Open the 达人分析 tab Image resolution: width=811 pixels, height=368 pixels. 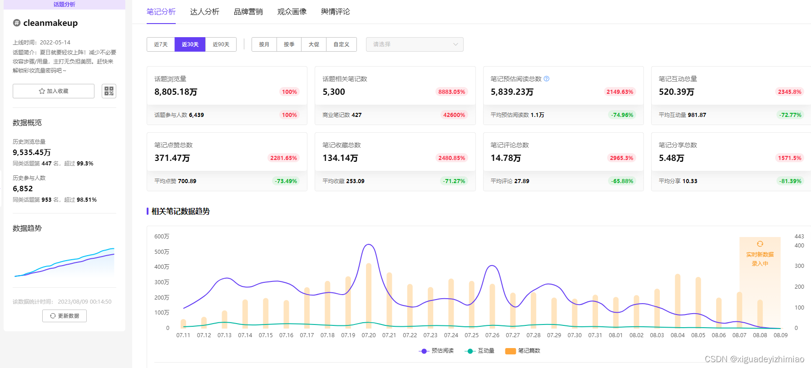(205, 12)
